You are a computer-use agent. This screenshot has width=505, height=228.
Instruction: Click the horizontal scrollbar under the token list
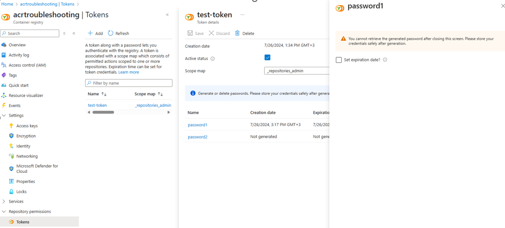104,112
